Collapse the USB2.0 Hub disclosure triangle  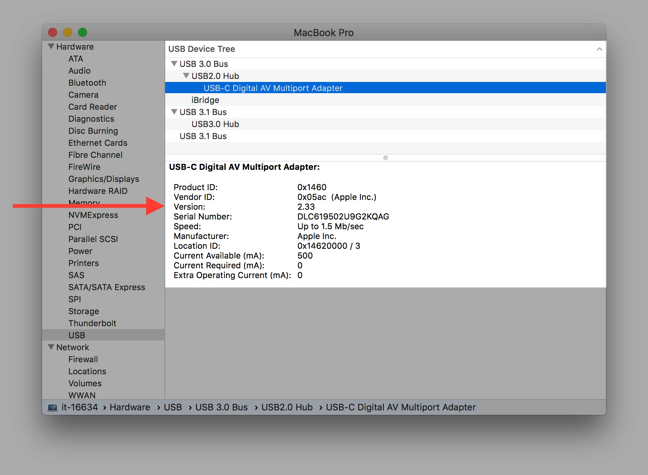(x=186, y=76)
